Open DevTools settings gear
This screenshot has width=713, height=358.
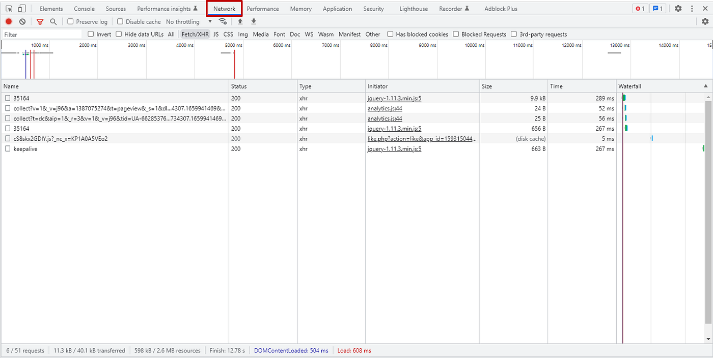pyautogui.click(x=678, y=9)
